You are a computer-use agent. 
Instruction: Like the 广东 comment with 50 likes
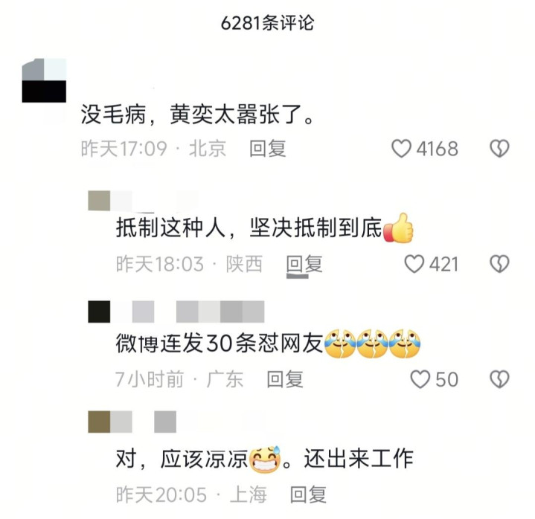coord(420,379)
